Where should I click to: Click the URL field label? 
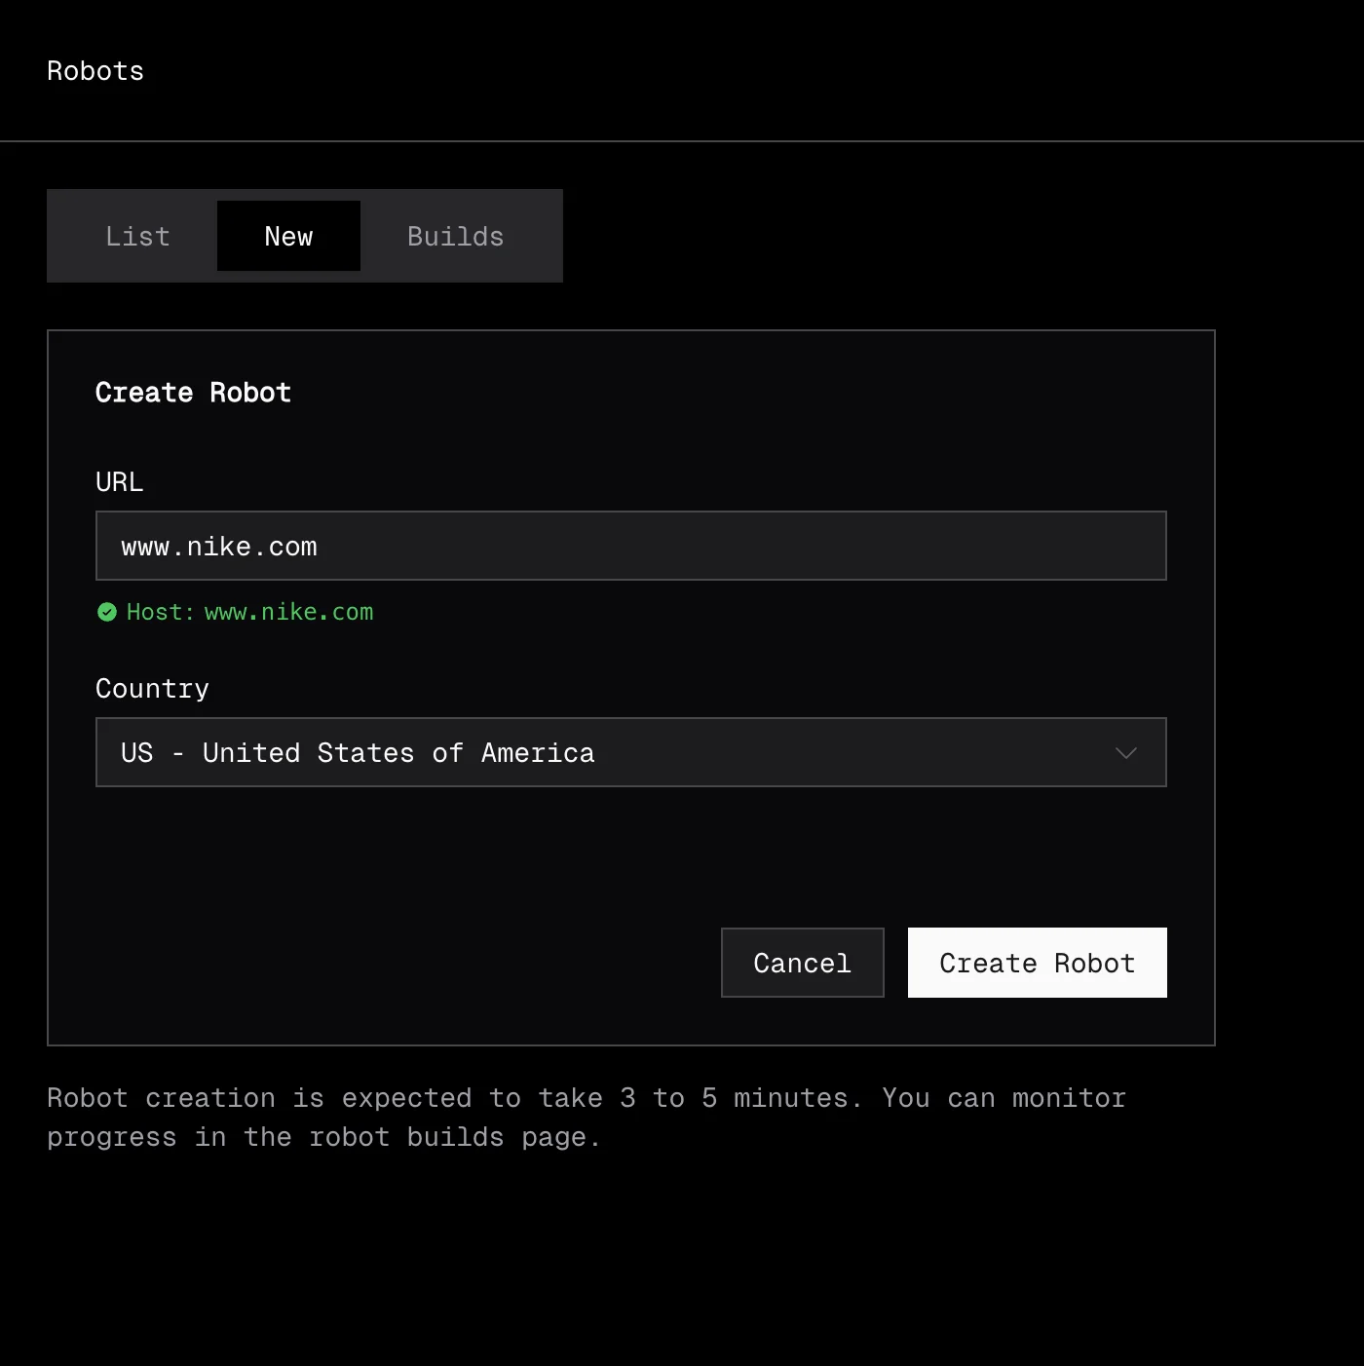[119, 482]
